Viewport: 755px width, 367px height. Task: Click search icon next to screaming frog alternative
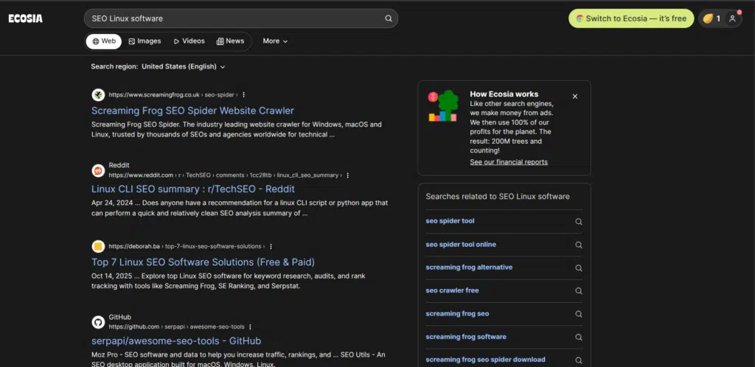[579, 268]
